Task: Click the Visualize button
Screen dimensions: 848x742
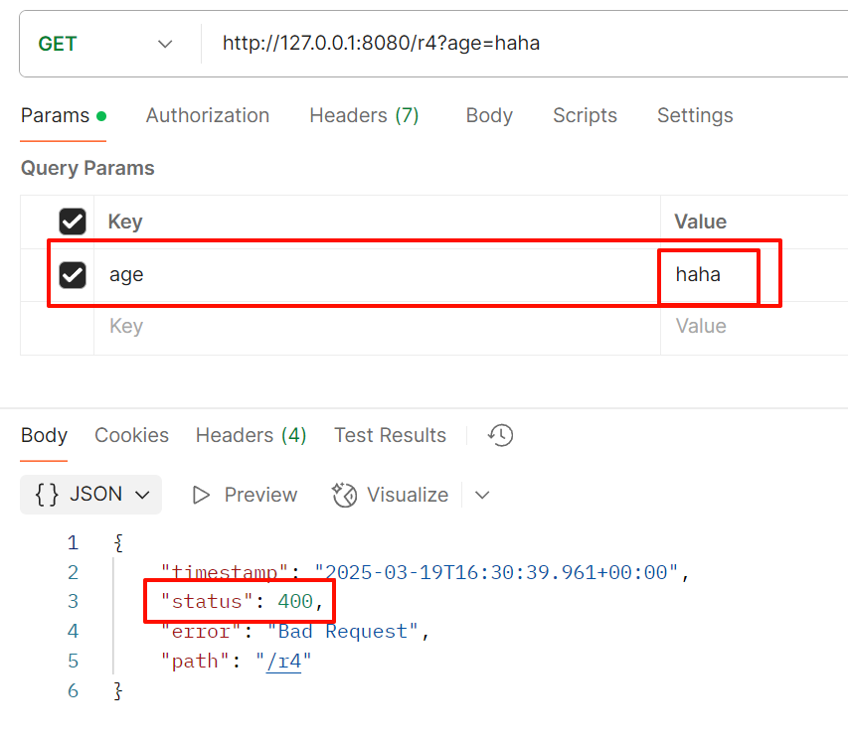Action: (391, 495)
